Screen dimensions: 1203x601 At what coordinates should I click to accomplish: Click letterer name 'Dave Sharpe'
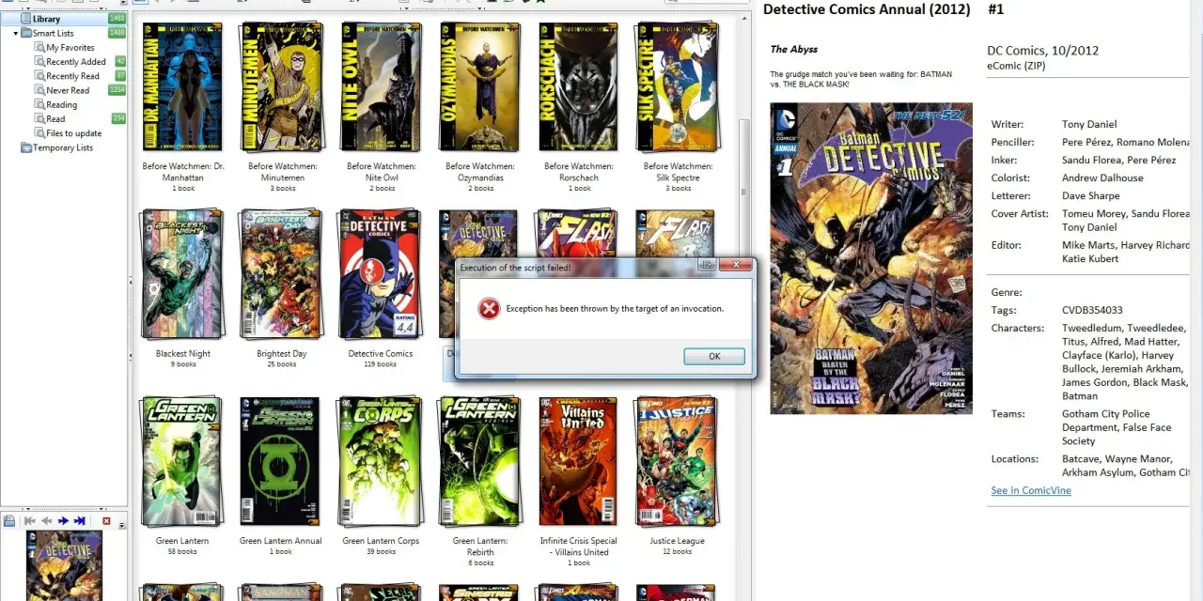coord(1090,195)
